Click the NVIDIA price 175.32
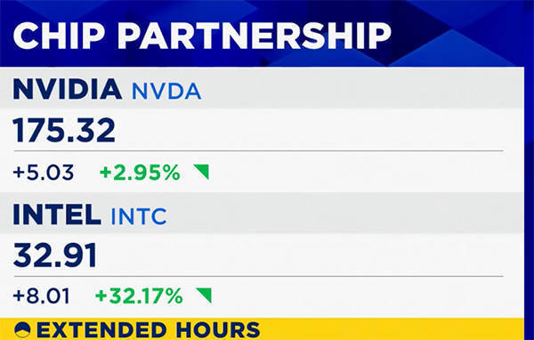This screenshot has width=534, height=340. pyautogui.click(x=64, y=130)
